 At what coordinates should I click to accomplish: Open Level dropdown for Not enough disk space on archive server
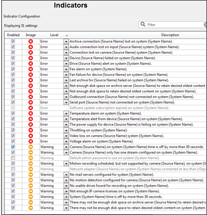point(66,85)
